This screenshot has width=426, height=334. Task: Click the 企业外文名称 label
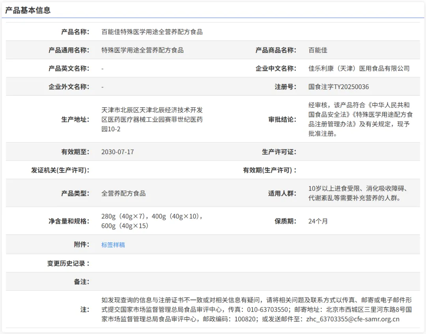tap(69, 87)
